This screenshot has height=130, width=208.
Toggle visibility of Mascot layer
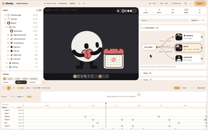[5, 23]
